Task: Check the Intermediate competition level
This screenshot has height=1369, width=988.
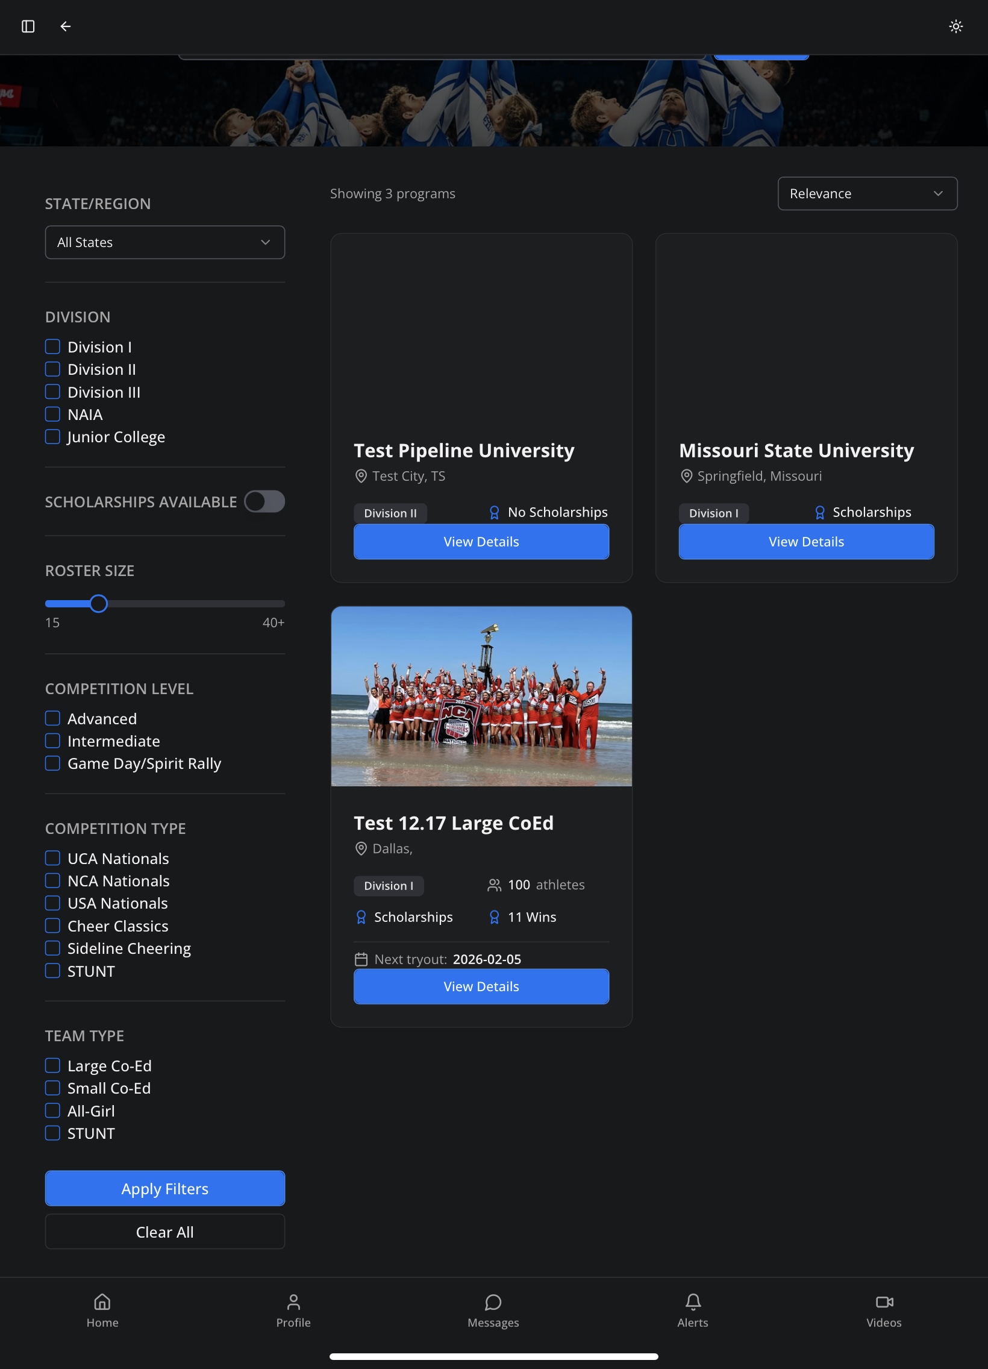Action: 52,741
